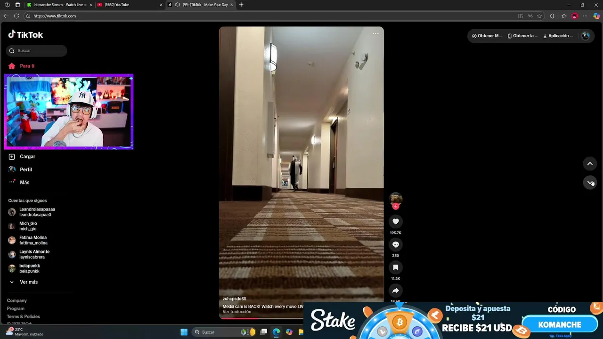
Task: Select the TikTok - Make Your Day tab
Action: (201, 5)
